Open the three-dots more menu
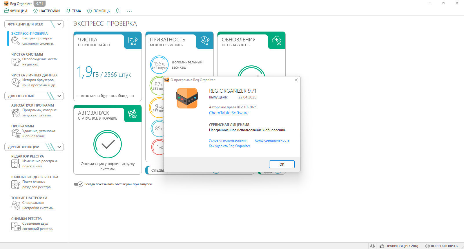 pos(129,11)
